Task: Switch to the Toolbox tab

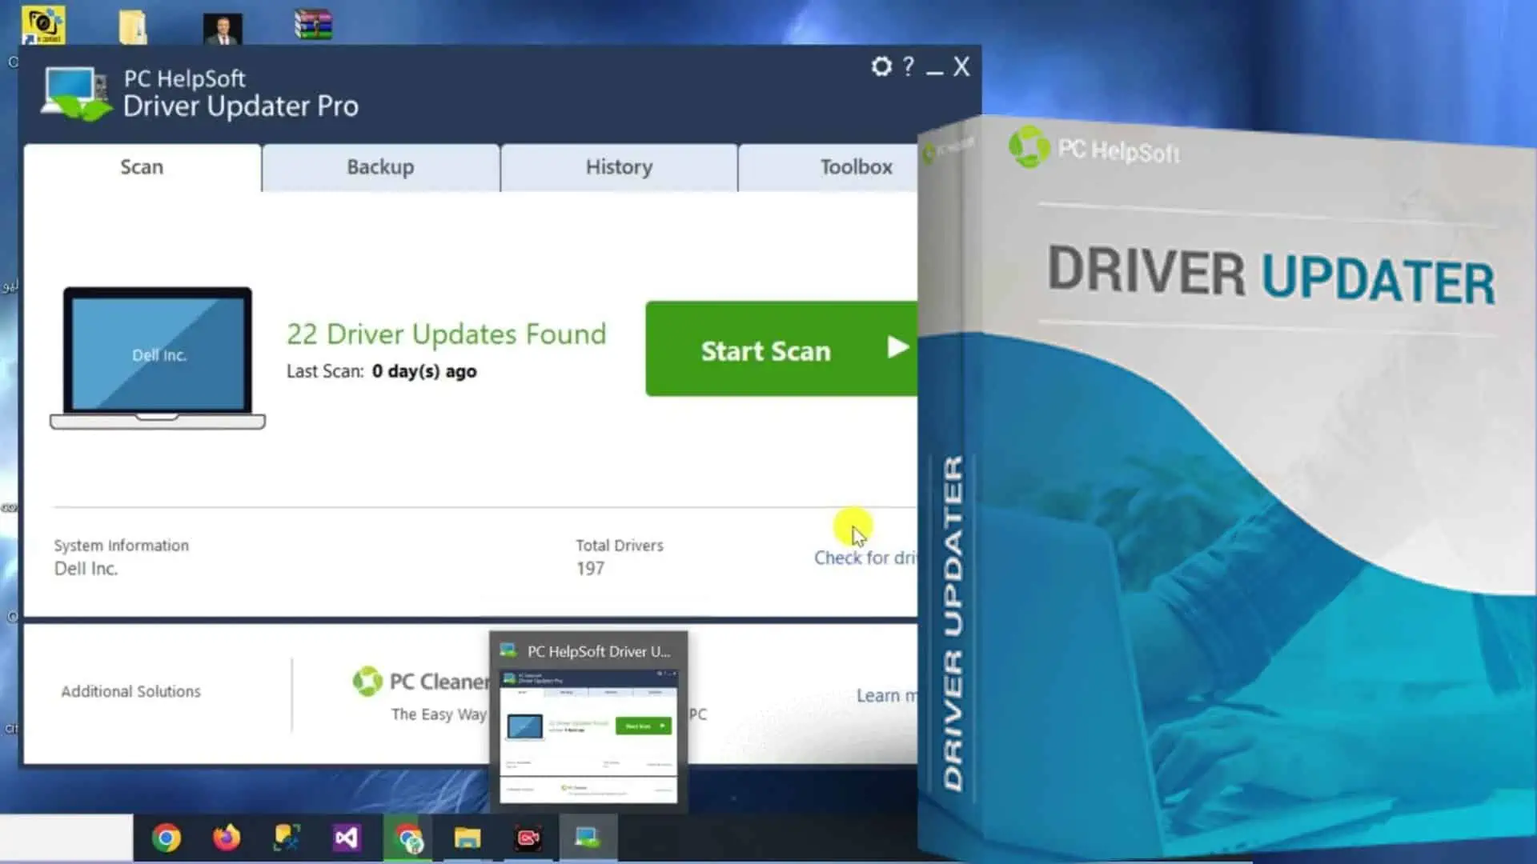Action: [x=856, y=166]
